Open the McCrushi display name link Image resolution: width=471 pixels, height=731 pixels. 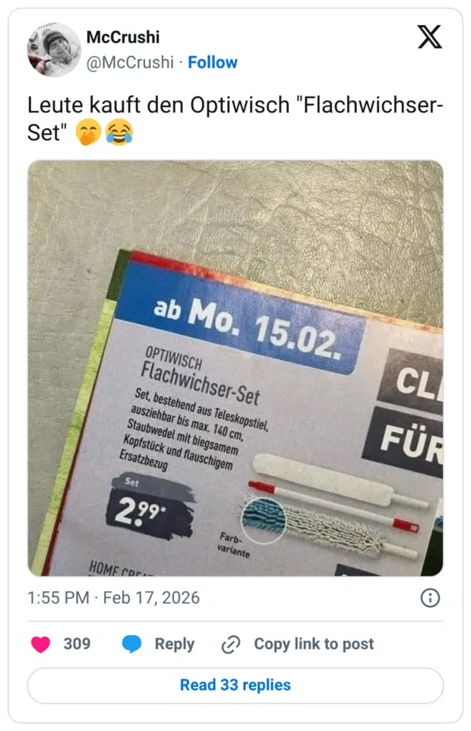click(x=123, y=37)
